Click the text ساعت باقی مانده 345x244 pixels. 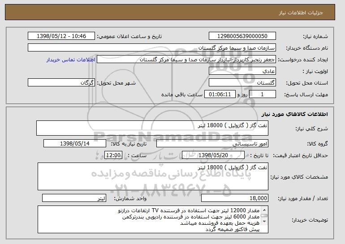pos(182,95)
